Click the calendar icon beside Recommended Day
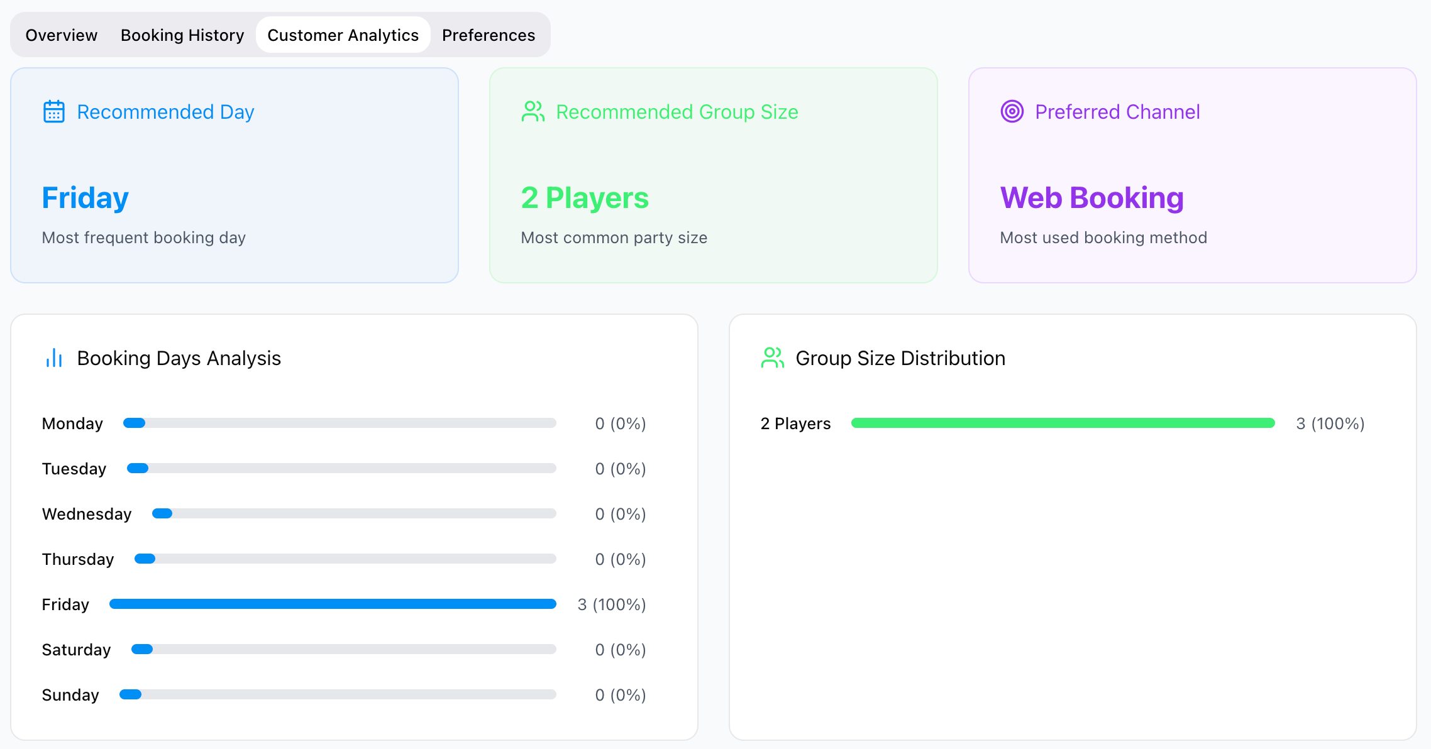1431x749 pixels. pyautogui.click(x=54, y=112)
